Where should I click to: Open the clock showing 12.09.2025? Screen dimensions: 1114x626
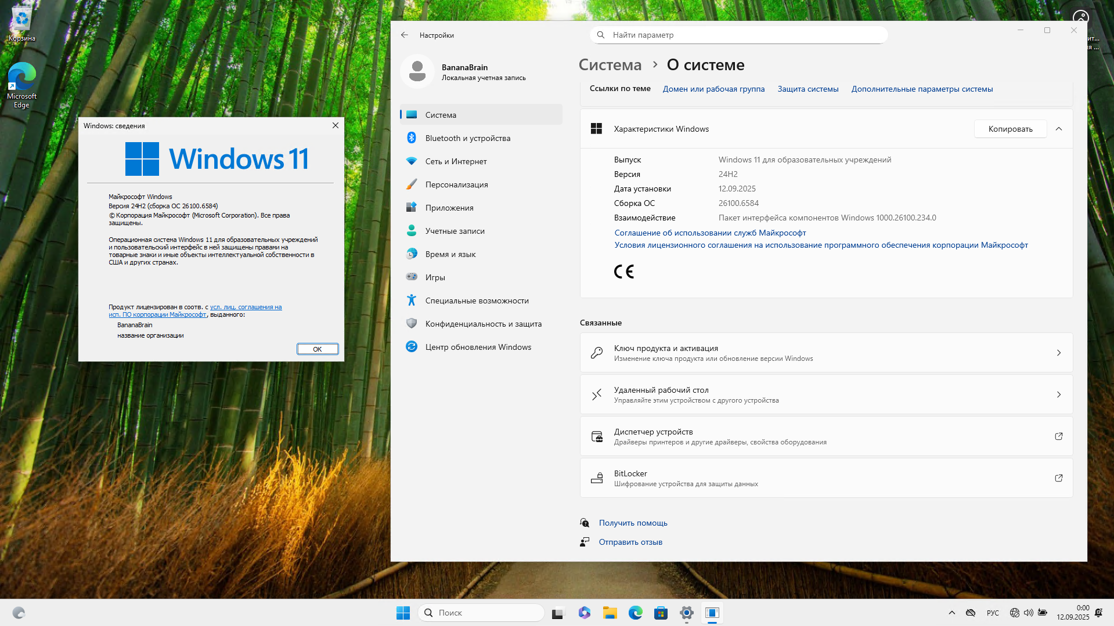pos(1073,613)
